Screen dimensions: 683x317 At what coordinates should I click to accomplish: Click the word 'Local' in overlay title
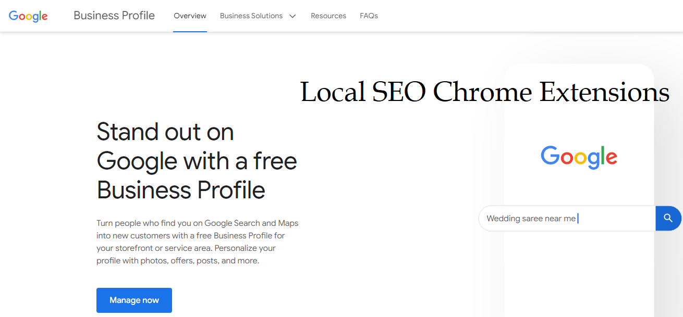click(x=333, y=93)
